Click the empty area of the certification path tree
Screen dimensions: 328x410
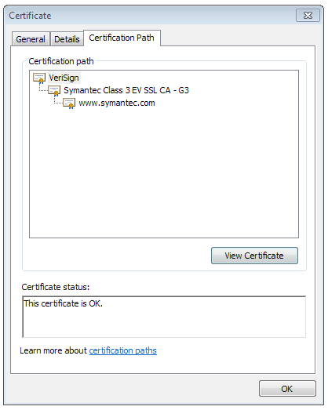pos(164,172)
